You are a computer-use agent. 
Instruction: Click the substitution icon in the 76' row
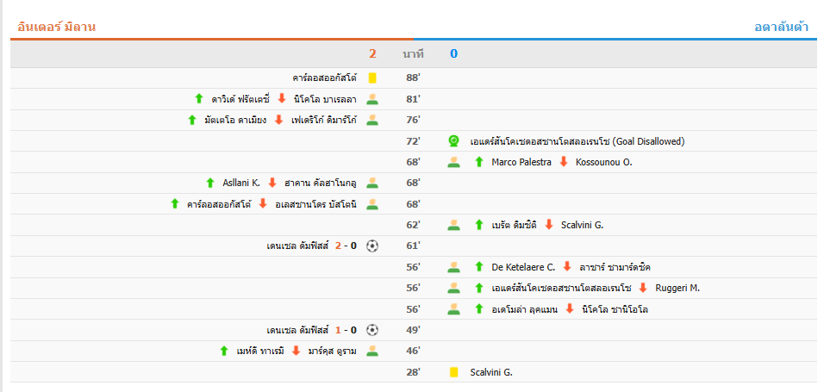pos(372,121)
